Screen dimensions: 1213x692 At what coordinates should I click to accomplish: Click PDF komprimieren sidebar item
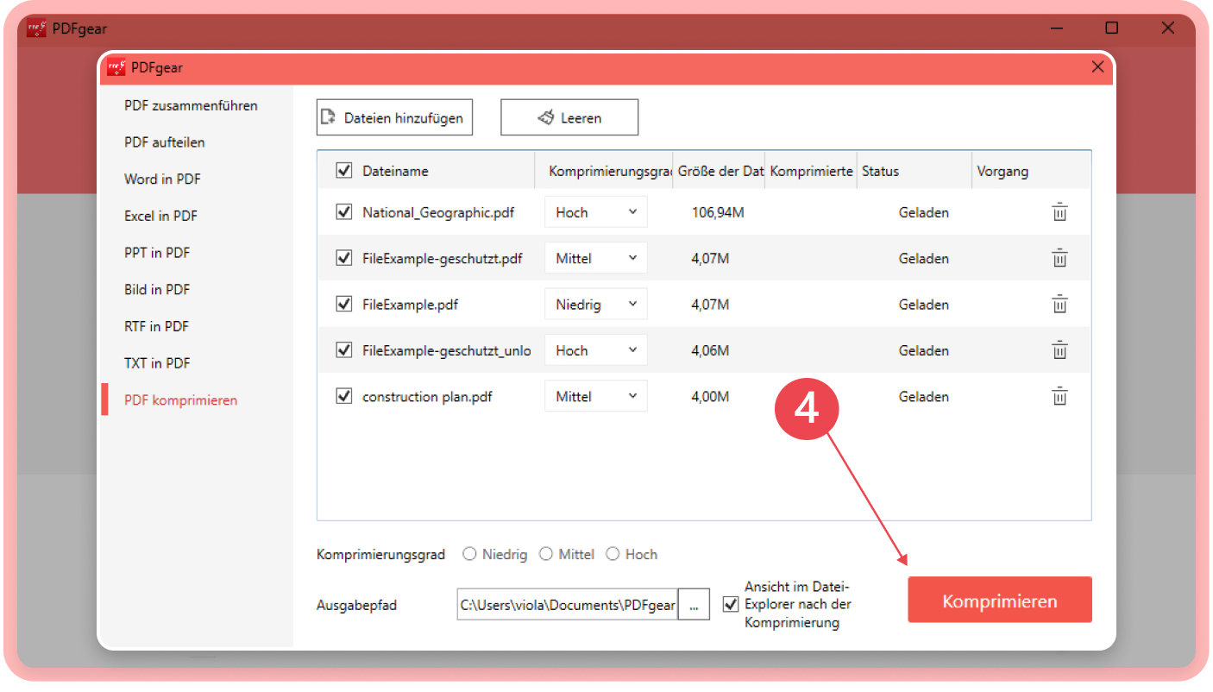(180, 400)
